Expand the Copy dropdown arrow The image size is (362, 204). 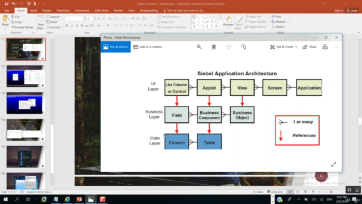click(24, 22)
